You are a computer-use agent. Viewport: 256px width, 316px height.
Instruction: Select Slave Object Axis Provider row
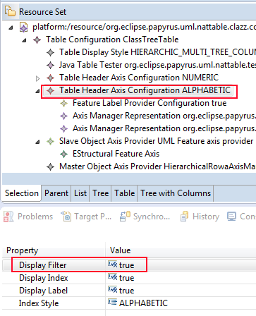point(156,141)
